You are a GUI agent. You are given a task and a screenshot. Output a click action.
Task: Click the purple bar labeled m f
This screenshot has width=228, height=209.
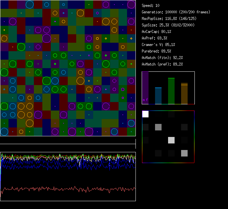click(145, 88)
